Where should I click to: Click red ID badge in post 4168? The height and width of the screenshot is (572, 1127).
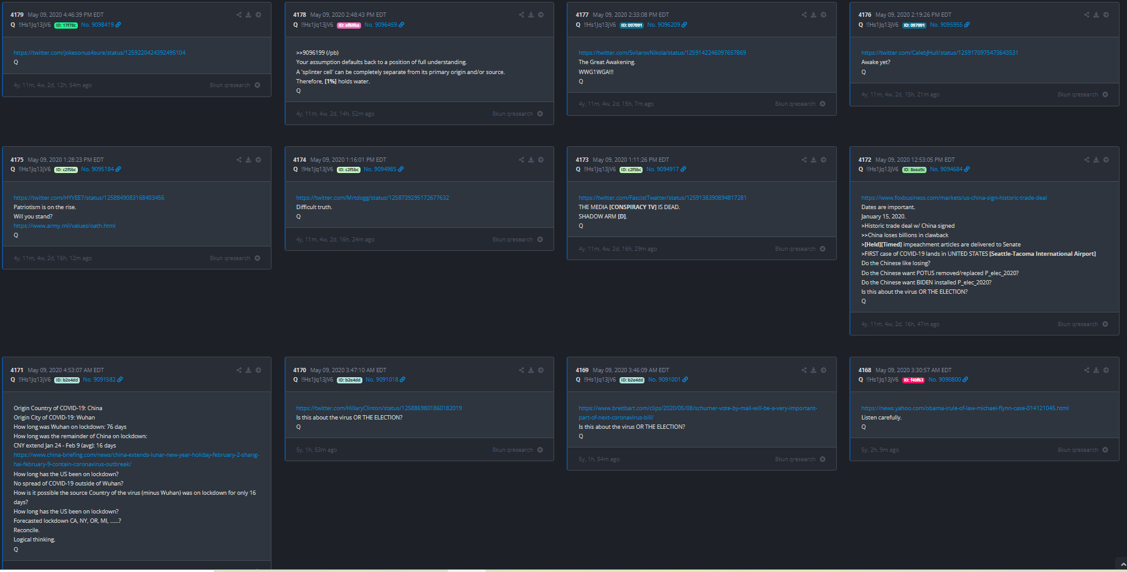point(913,380)
